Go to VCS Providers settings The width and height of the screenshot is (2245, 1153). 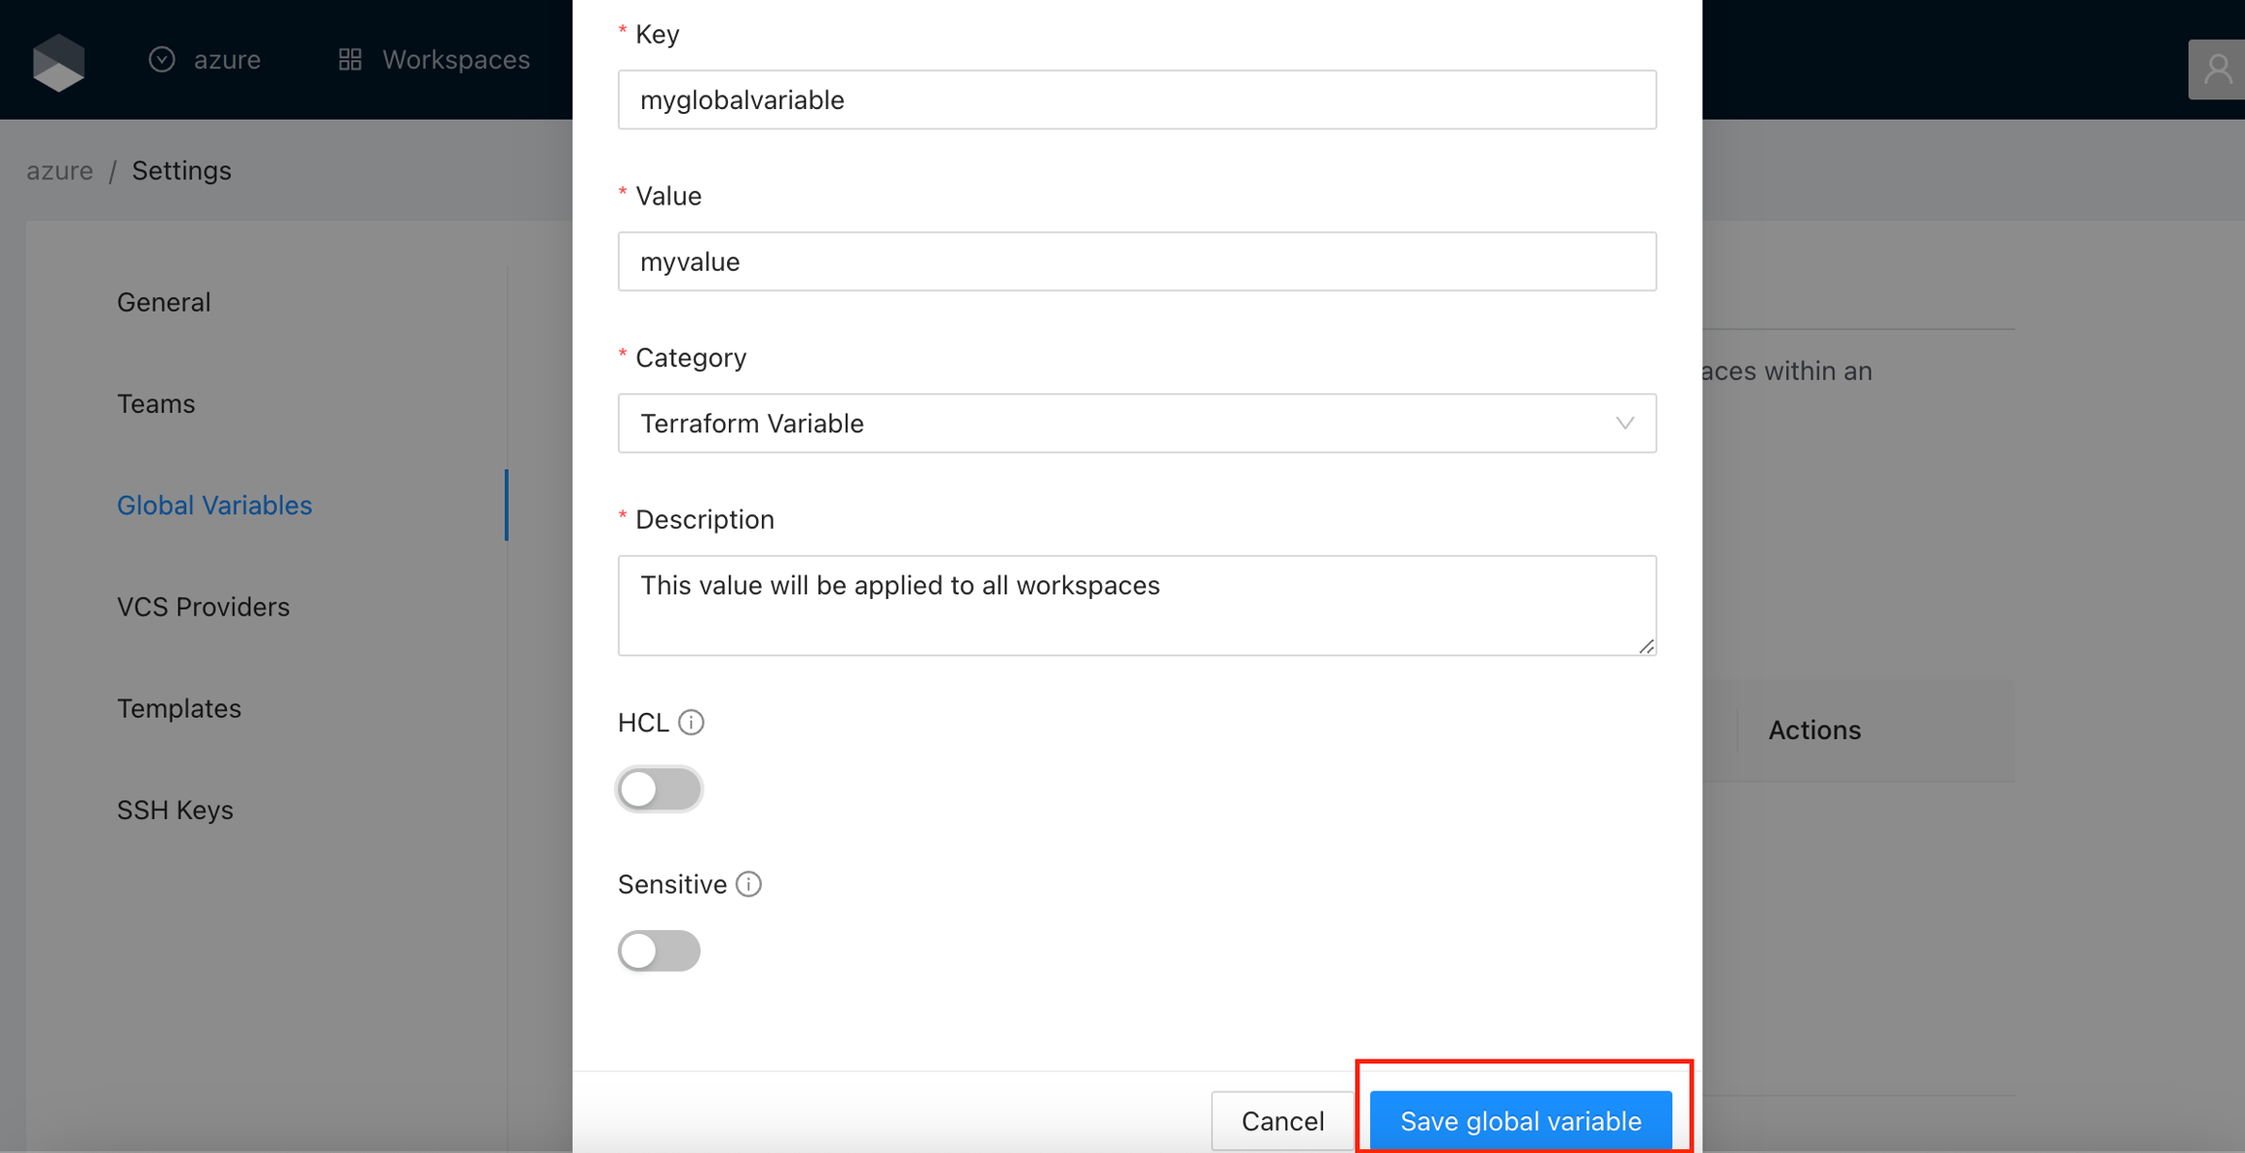[x=204, y=607]
